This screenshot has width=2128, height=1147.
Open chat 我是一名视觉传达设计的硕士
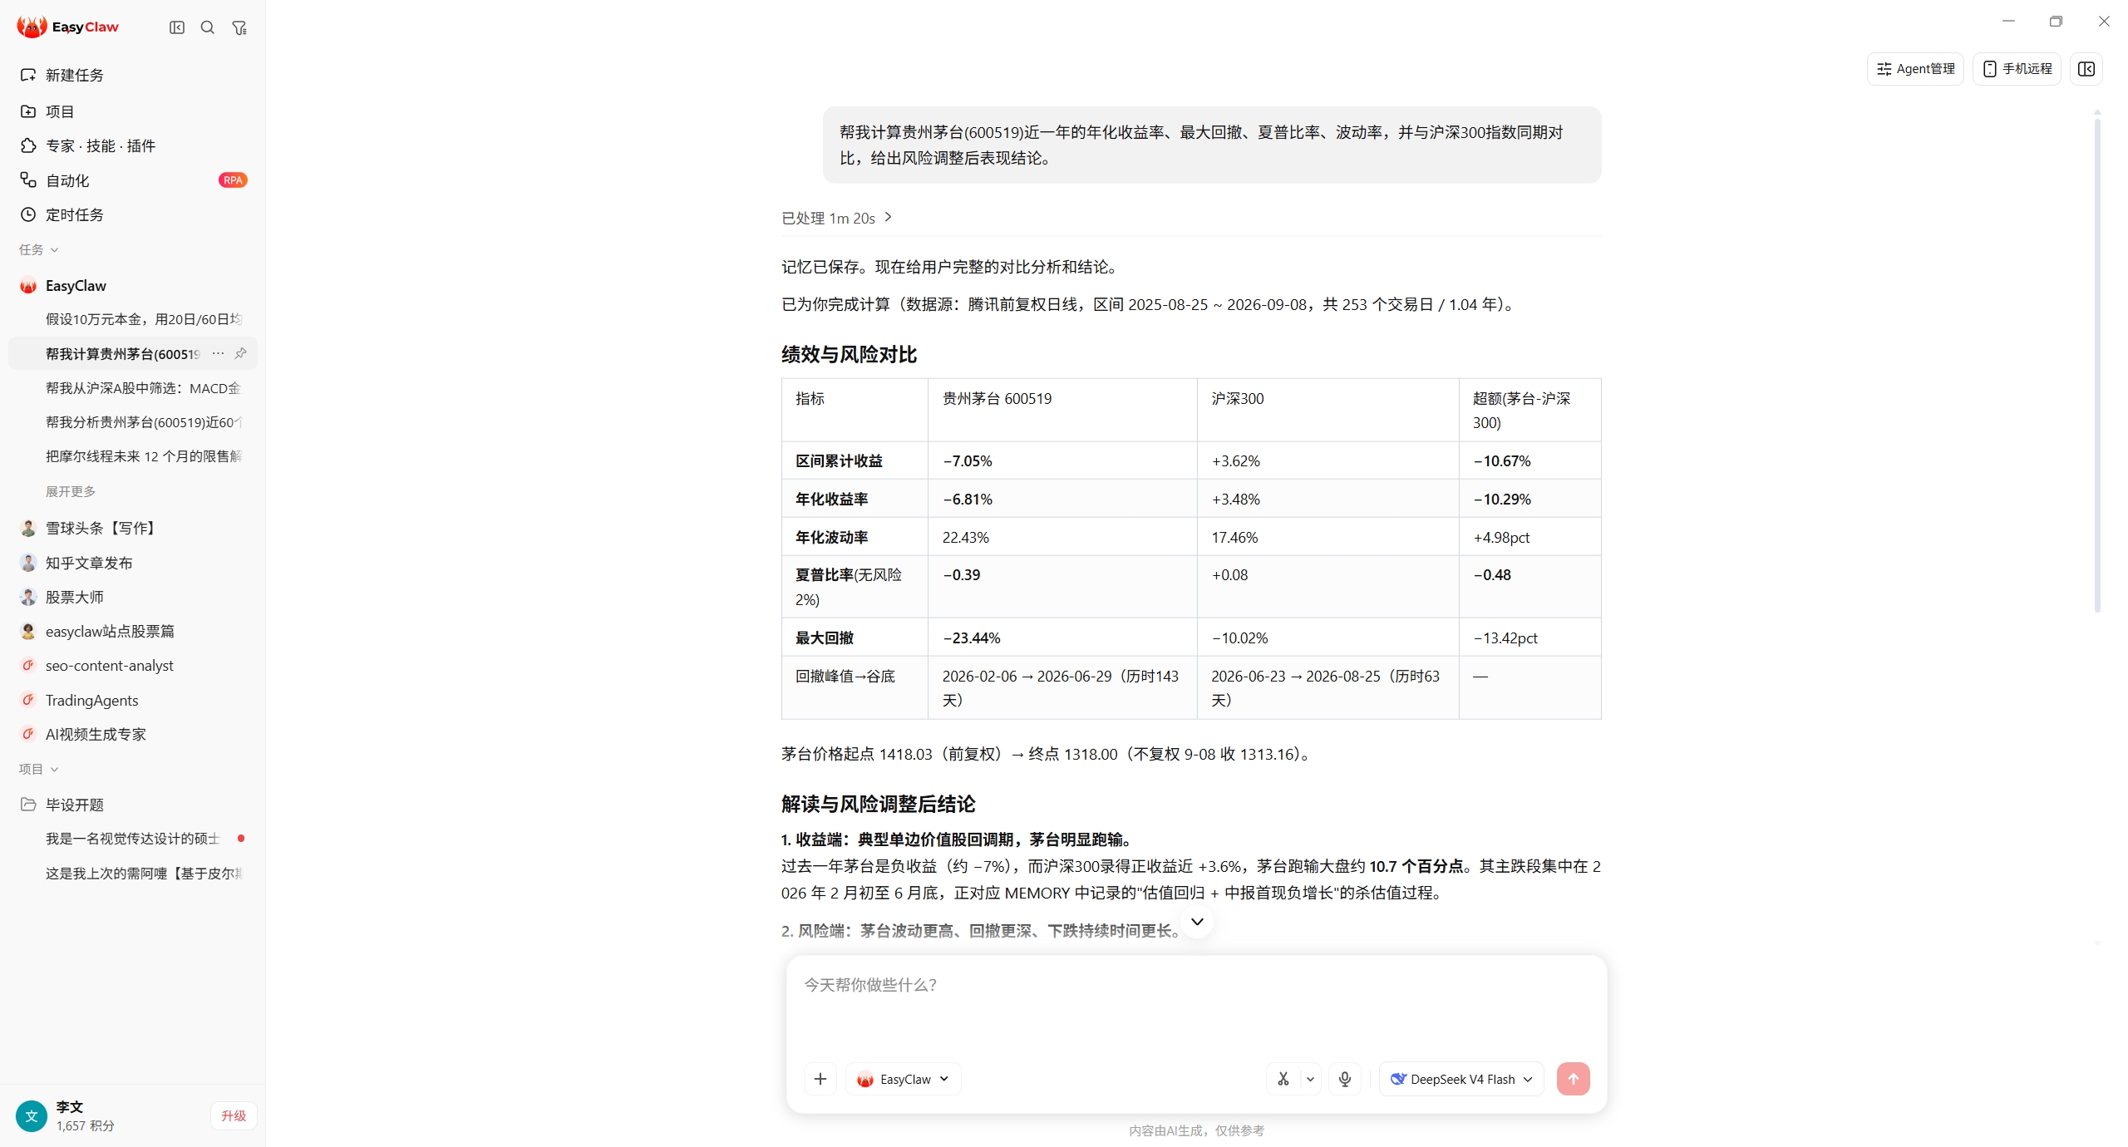pyautogui.click(x=133, y=839)
